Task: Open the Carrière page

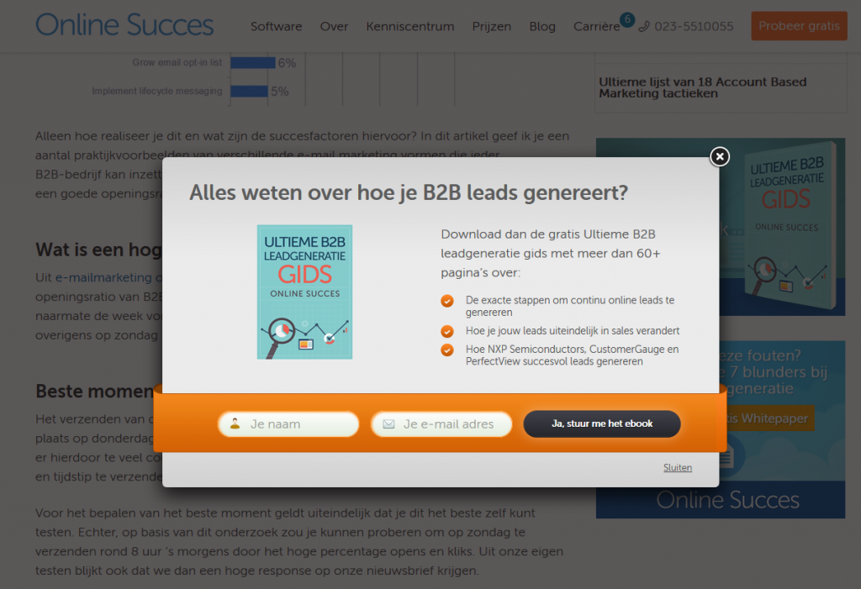Action: click(596, 26)
